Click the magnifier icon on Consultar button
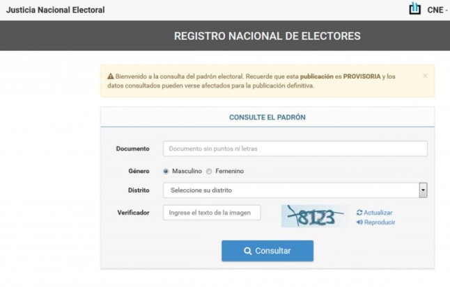450x287 pixels. 247,251
